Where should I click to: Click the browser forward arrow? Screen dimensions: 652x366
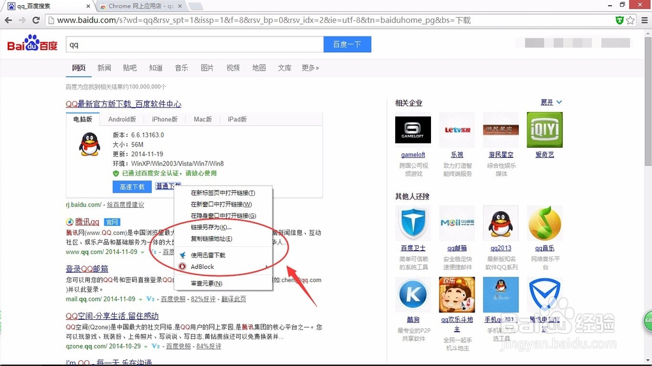[22, 20]
